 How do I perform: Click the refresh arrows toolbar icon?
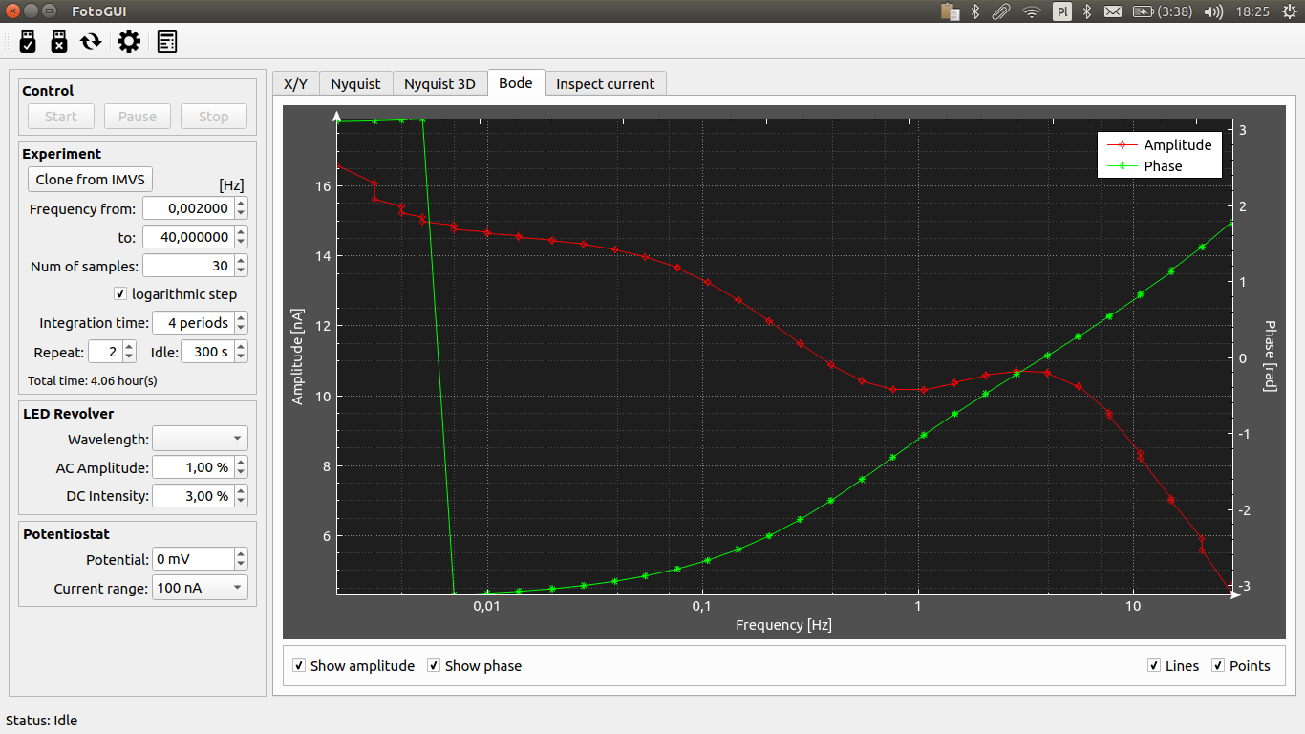91,41
